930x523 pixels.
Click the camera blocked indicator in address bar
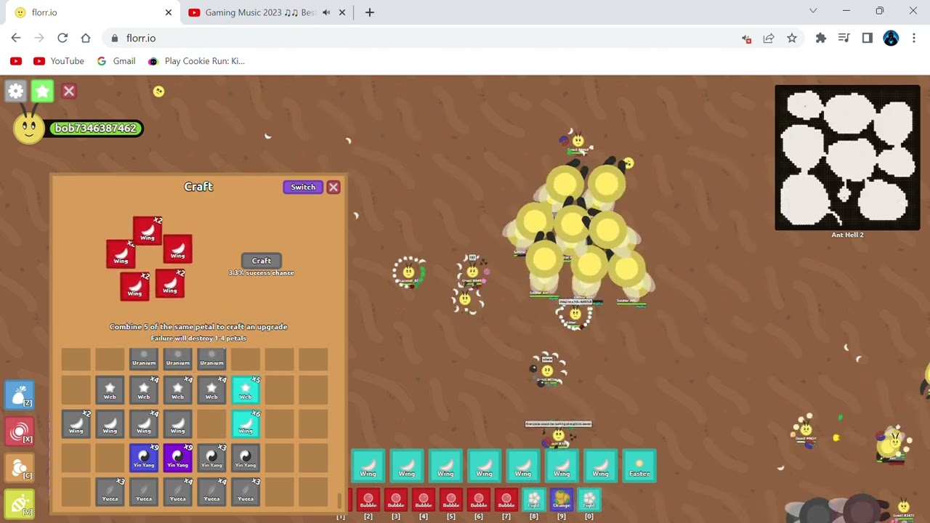click(x=746, y=38)
